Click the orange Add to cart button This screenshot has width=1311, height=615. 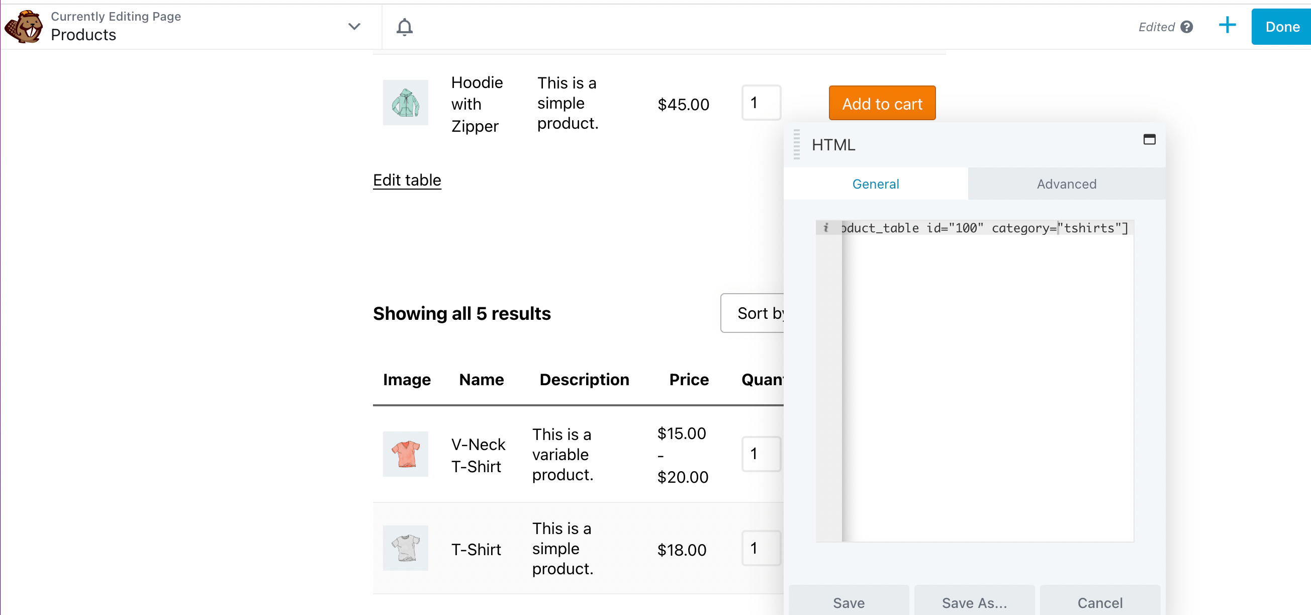[882, 104]
